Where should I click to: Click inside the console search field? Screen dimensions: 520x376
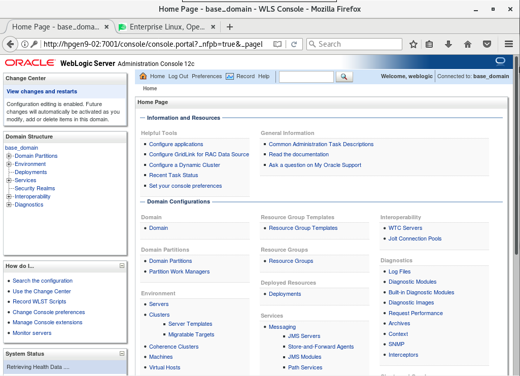(306, 77)
